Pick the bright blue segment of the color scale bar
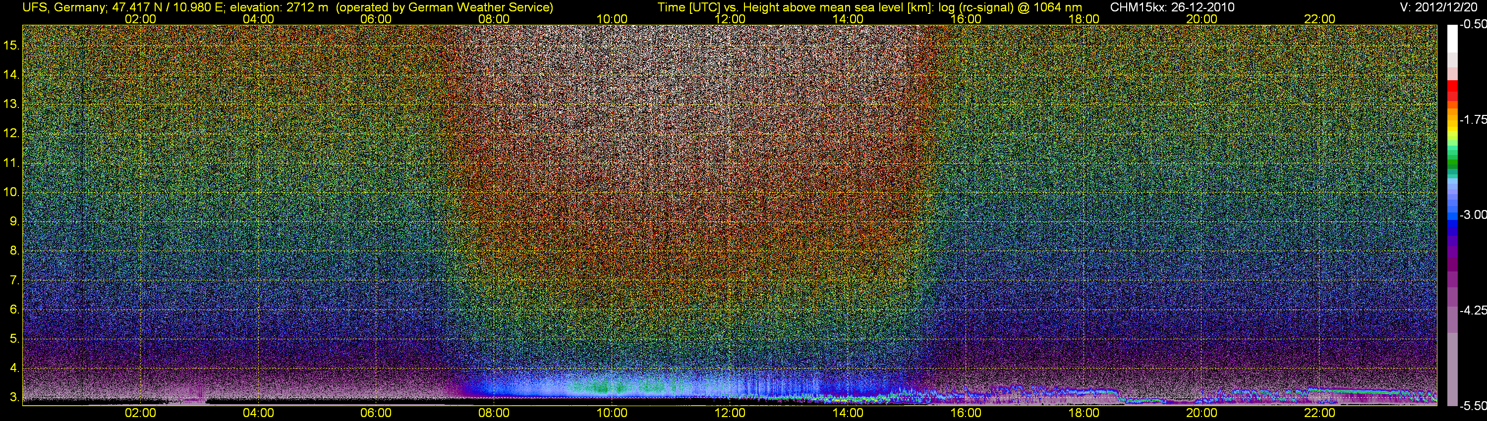 (1452, 216)
